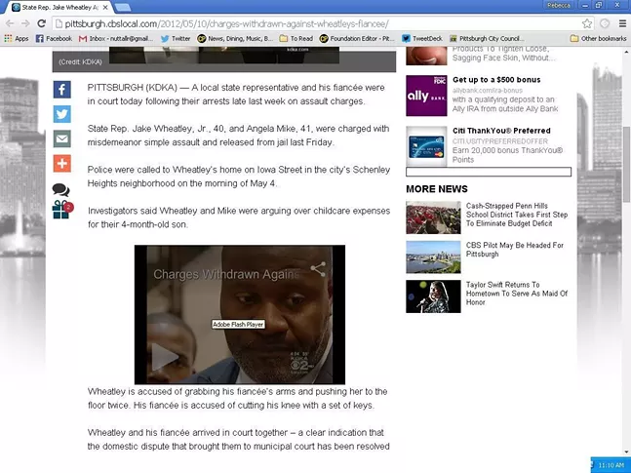The height and width of the screenshot is (473, 631).
Task: Click the browser back arrow
Action: (x=10, y=23)
